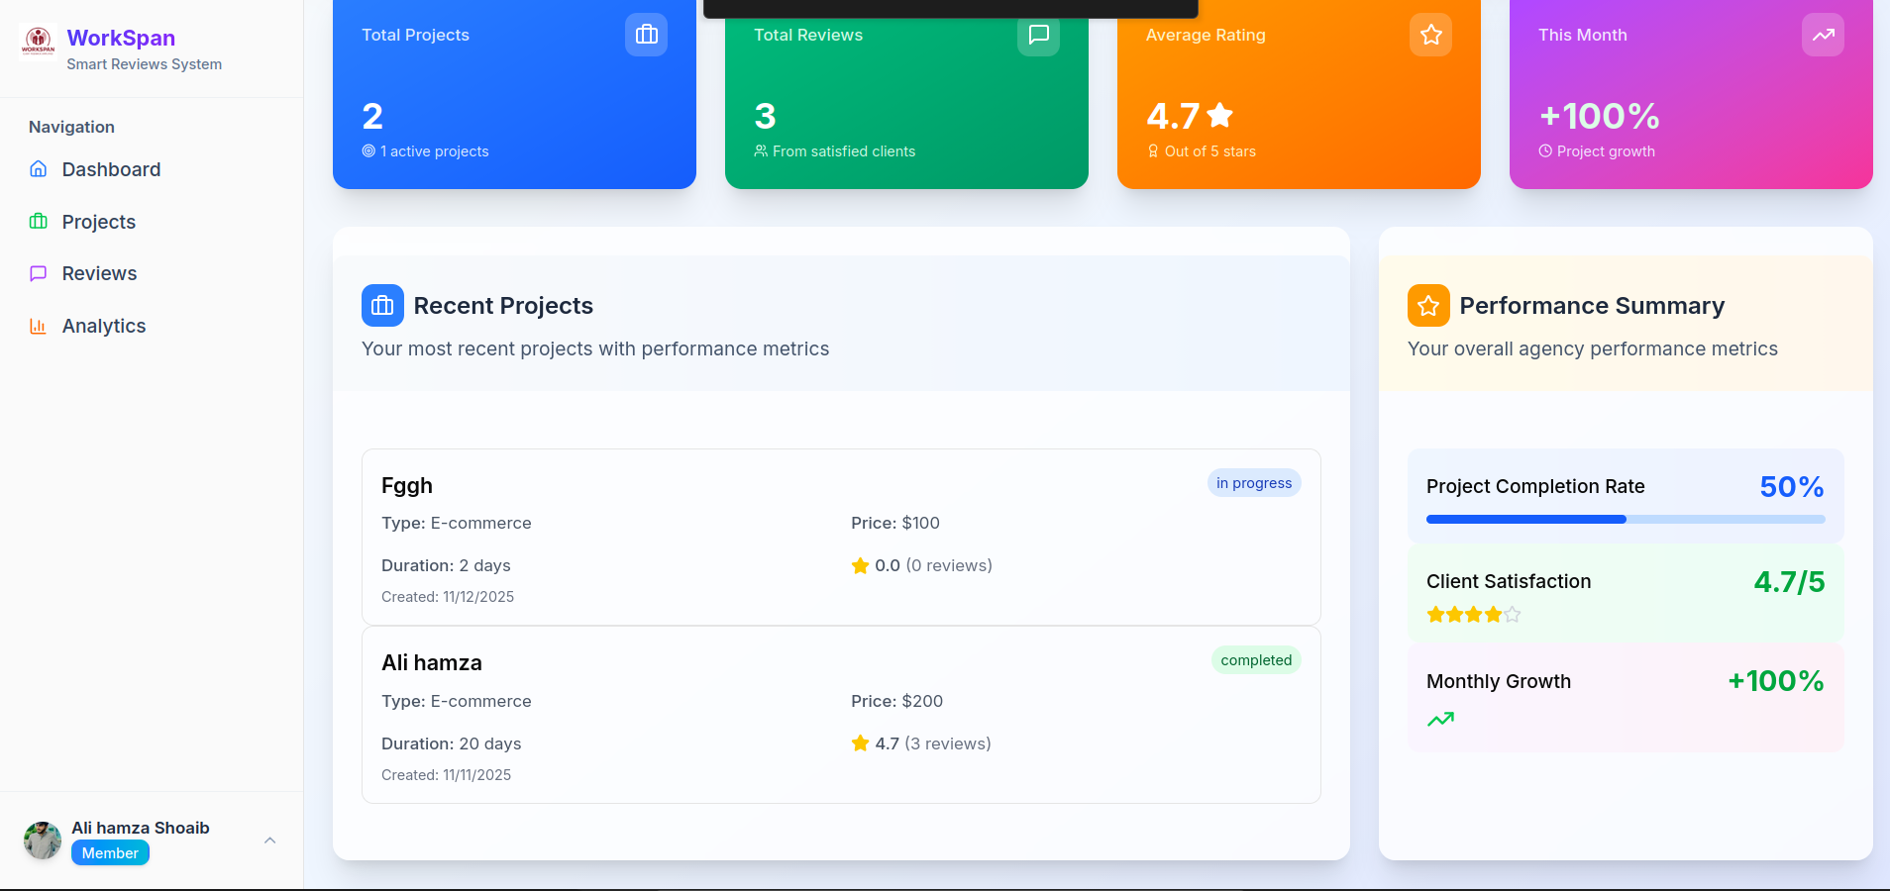Click the completed badge on Ali hamza project
This screenshot has width=1890, height=891.
pyautogui.click(x=1256, y=659)
